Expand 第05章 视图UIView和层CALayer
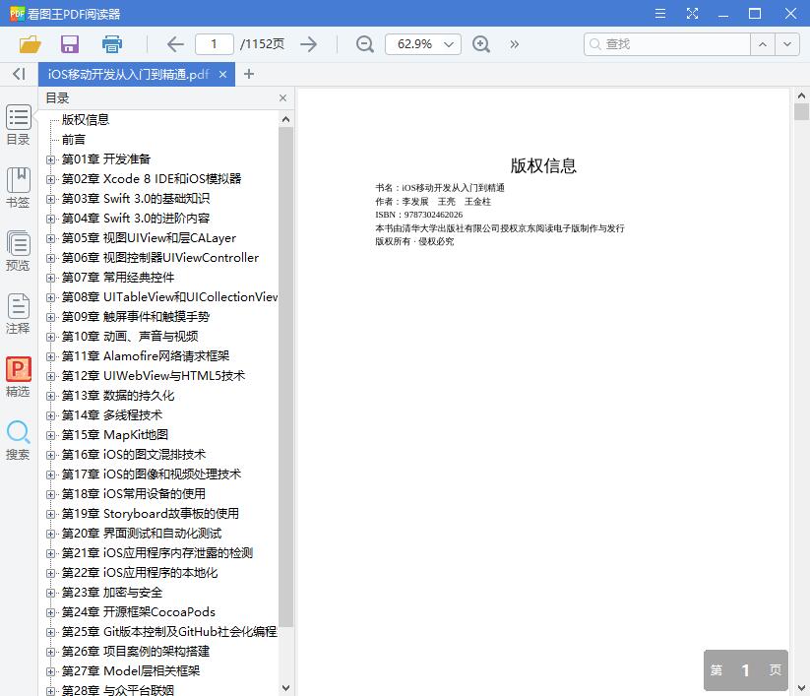 coord(50,238)
